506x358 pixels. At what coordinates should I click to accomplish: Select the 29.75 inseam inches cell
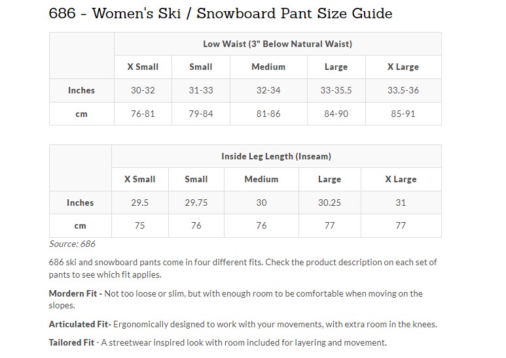[x=196, y=203]
